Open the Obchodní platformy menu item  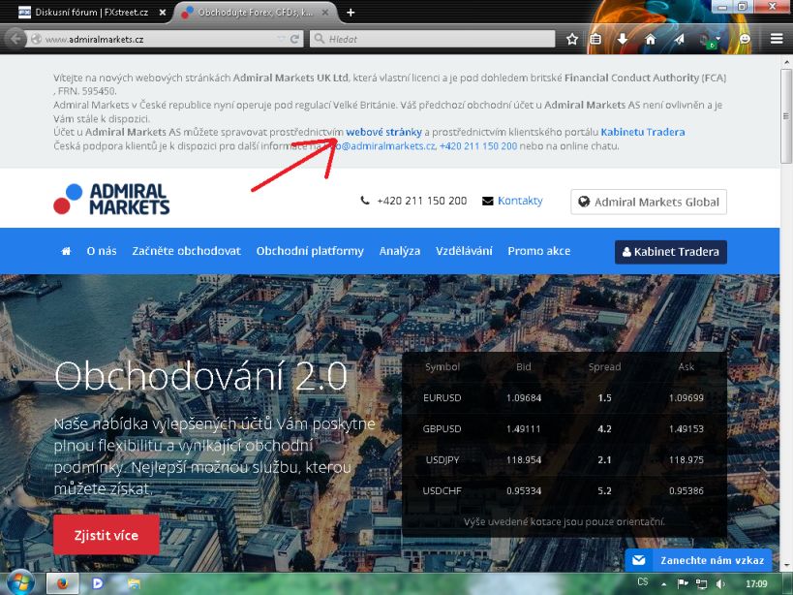(310, 251)
